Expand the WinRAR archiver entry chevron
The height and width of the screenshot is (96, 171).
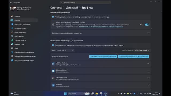click(148, 78)
